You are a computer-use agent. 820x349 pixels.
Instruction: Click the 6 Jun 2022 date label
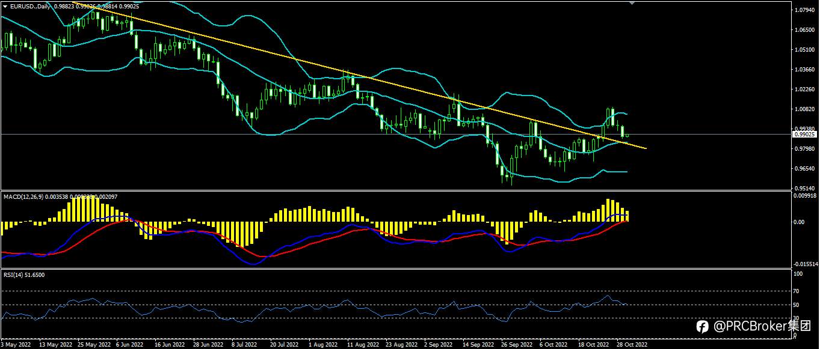[x=129, y=345]
